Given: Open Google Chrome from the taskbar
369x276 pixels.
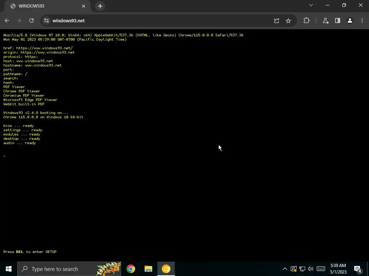Looking at the screenshot, I should tap(131, 269).
